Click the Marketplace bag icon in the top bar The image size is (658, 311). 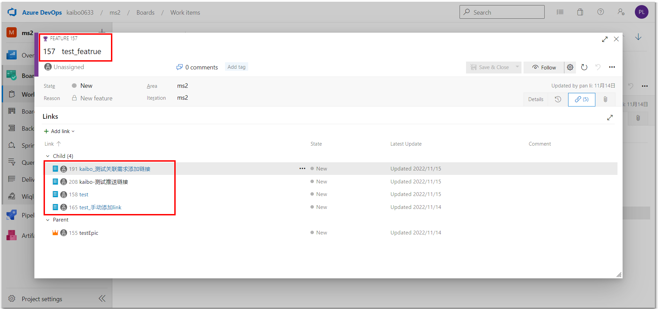click(x=580, y=12)
